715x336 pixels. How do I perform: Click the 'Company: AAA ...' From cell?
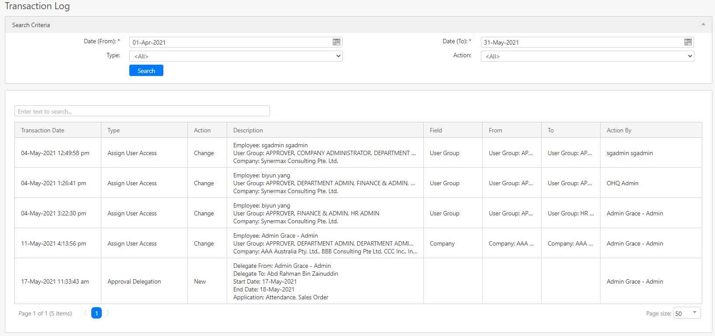511,243
